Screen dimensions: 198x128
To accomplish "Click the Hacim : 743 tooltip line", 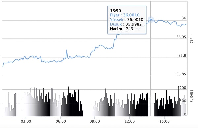I will tap(121, 29).
